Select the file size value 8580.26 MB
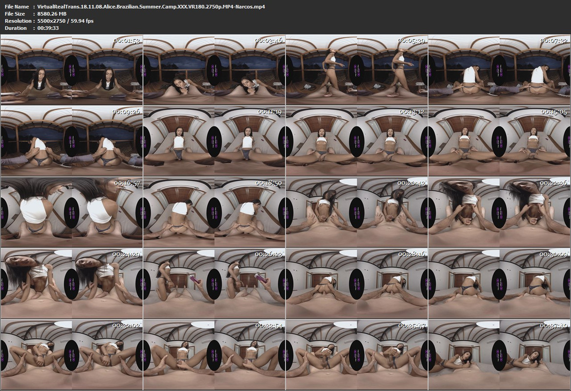571x391 pixels. pos(52,14)
